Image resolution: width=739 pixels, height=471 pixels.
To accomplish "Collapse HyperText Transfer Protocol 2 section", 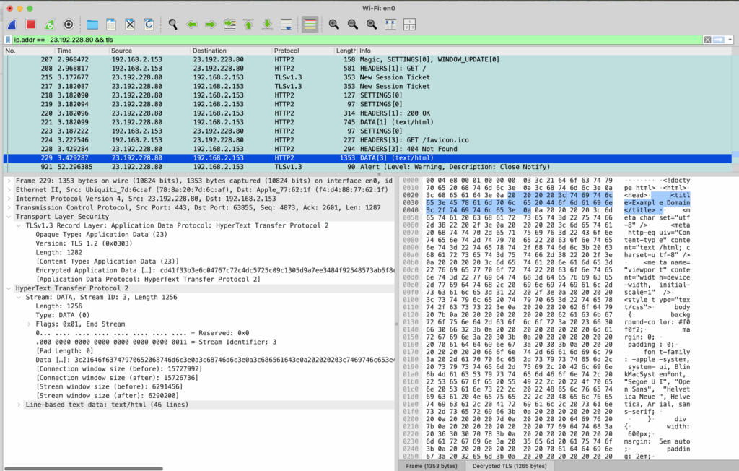I will [9, 288].
